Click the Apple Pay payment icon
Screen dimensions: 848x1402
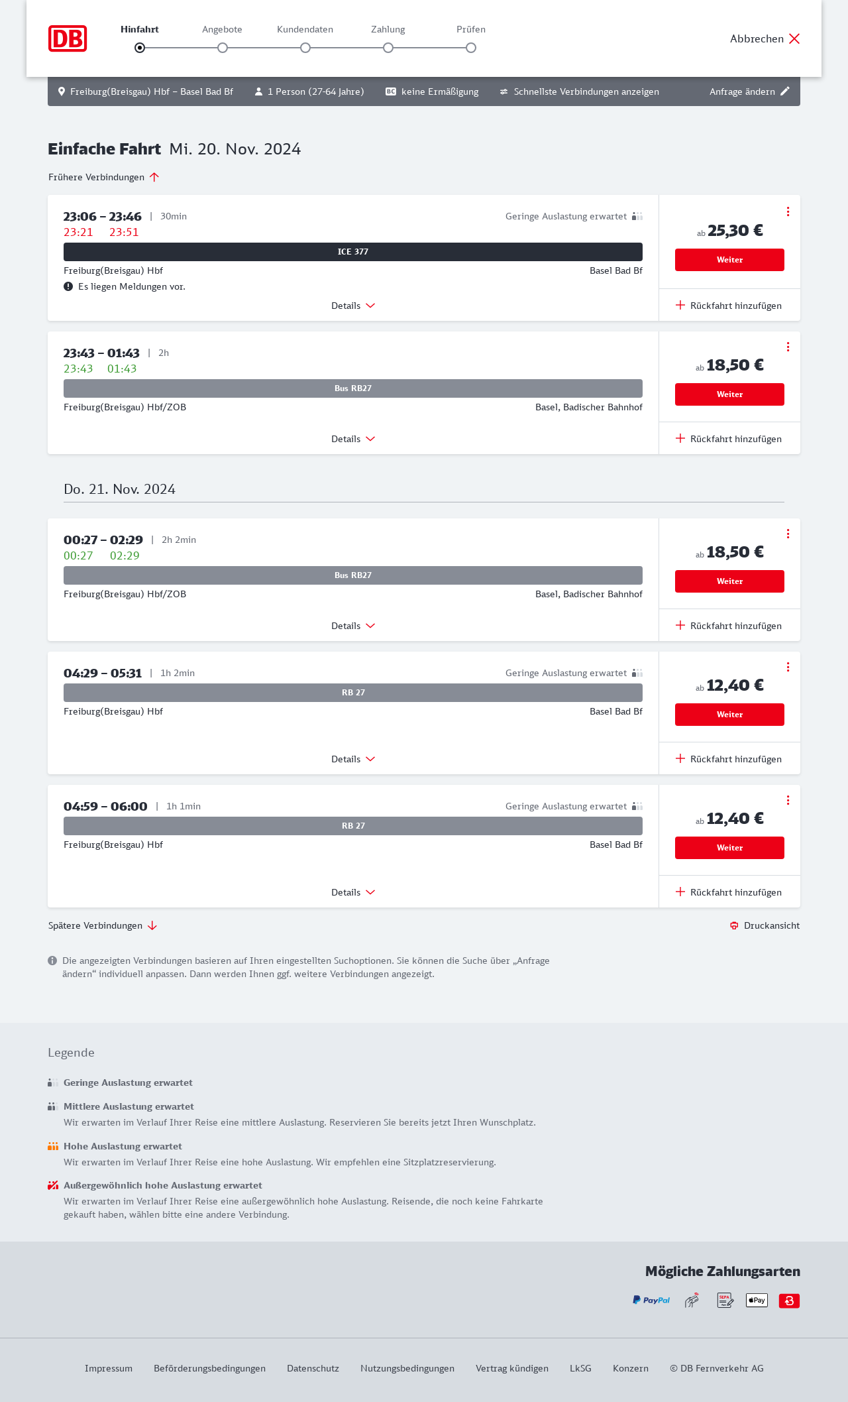click(757, 1301)
